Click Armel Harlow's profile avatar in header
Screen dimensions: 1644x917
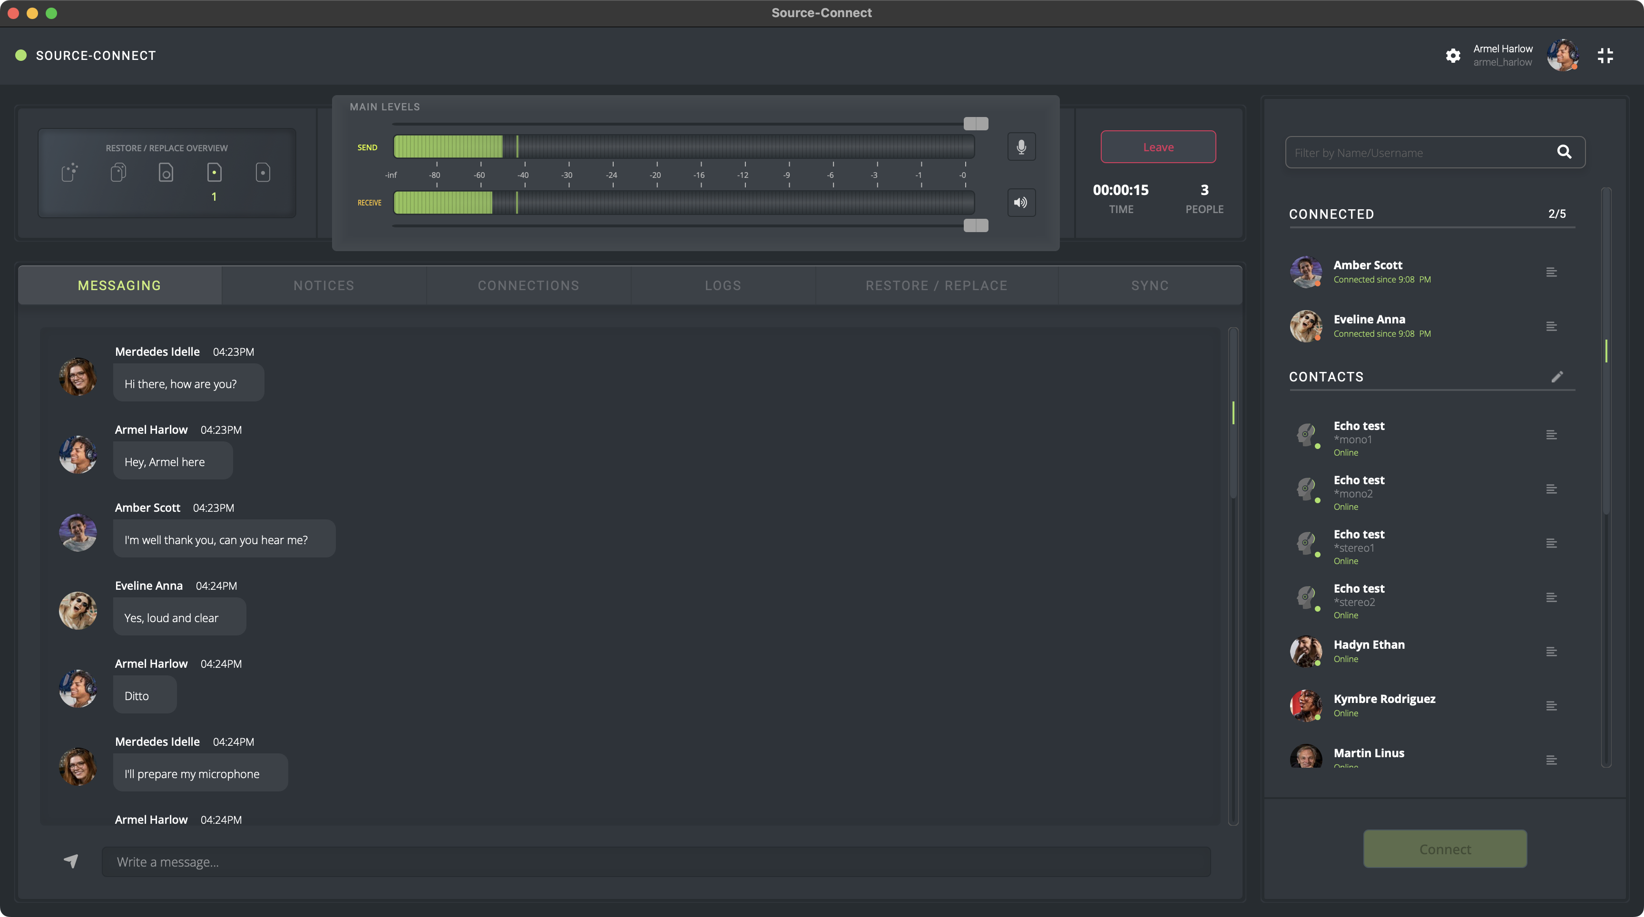tap(1562, 56)
